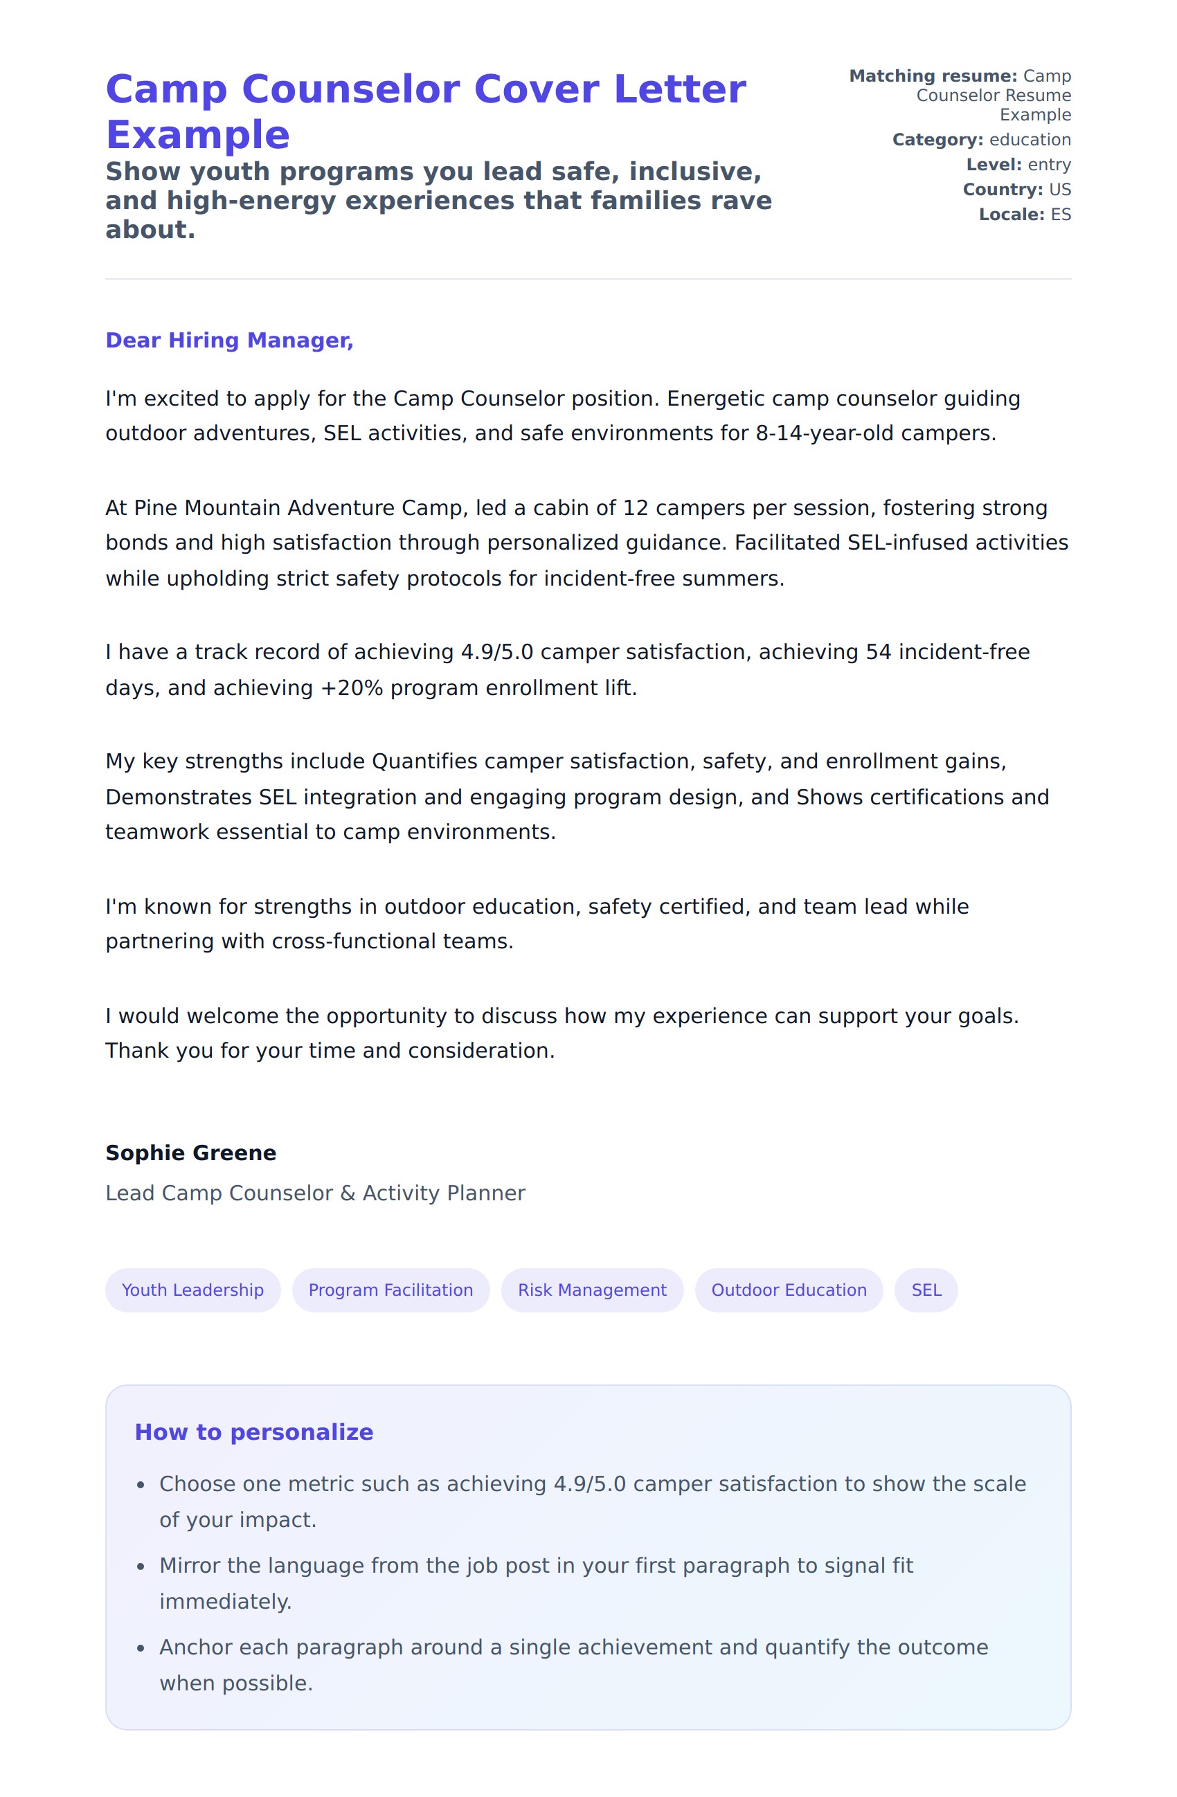
Task: Click the Lead Camp Counselor & Activity Planner subtitle
Action: point(315,1193)
